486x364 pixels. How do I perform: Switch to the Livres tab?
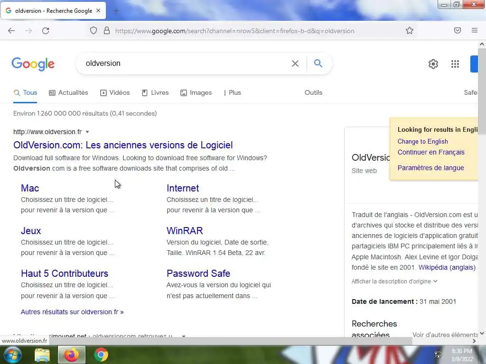tap(155, 92)
